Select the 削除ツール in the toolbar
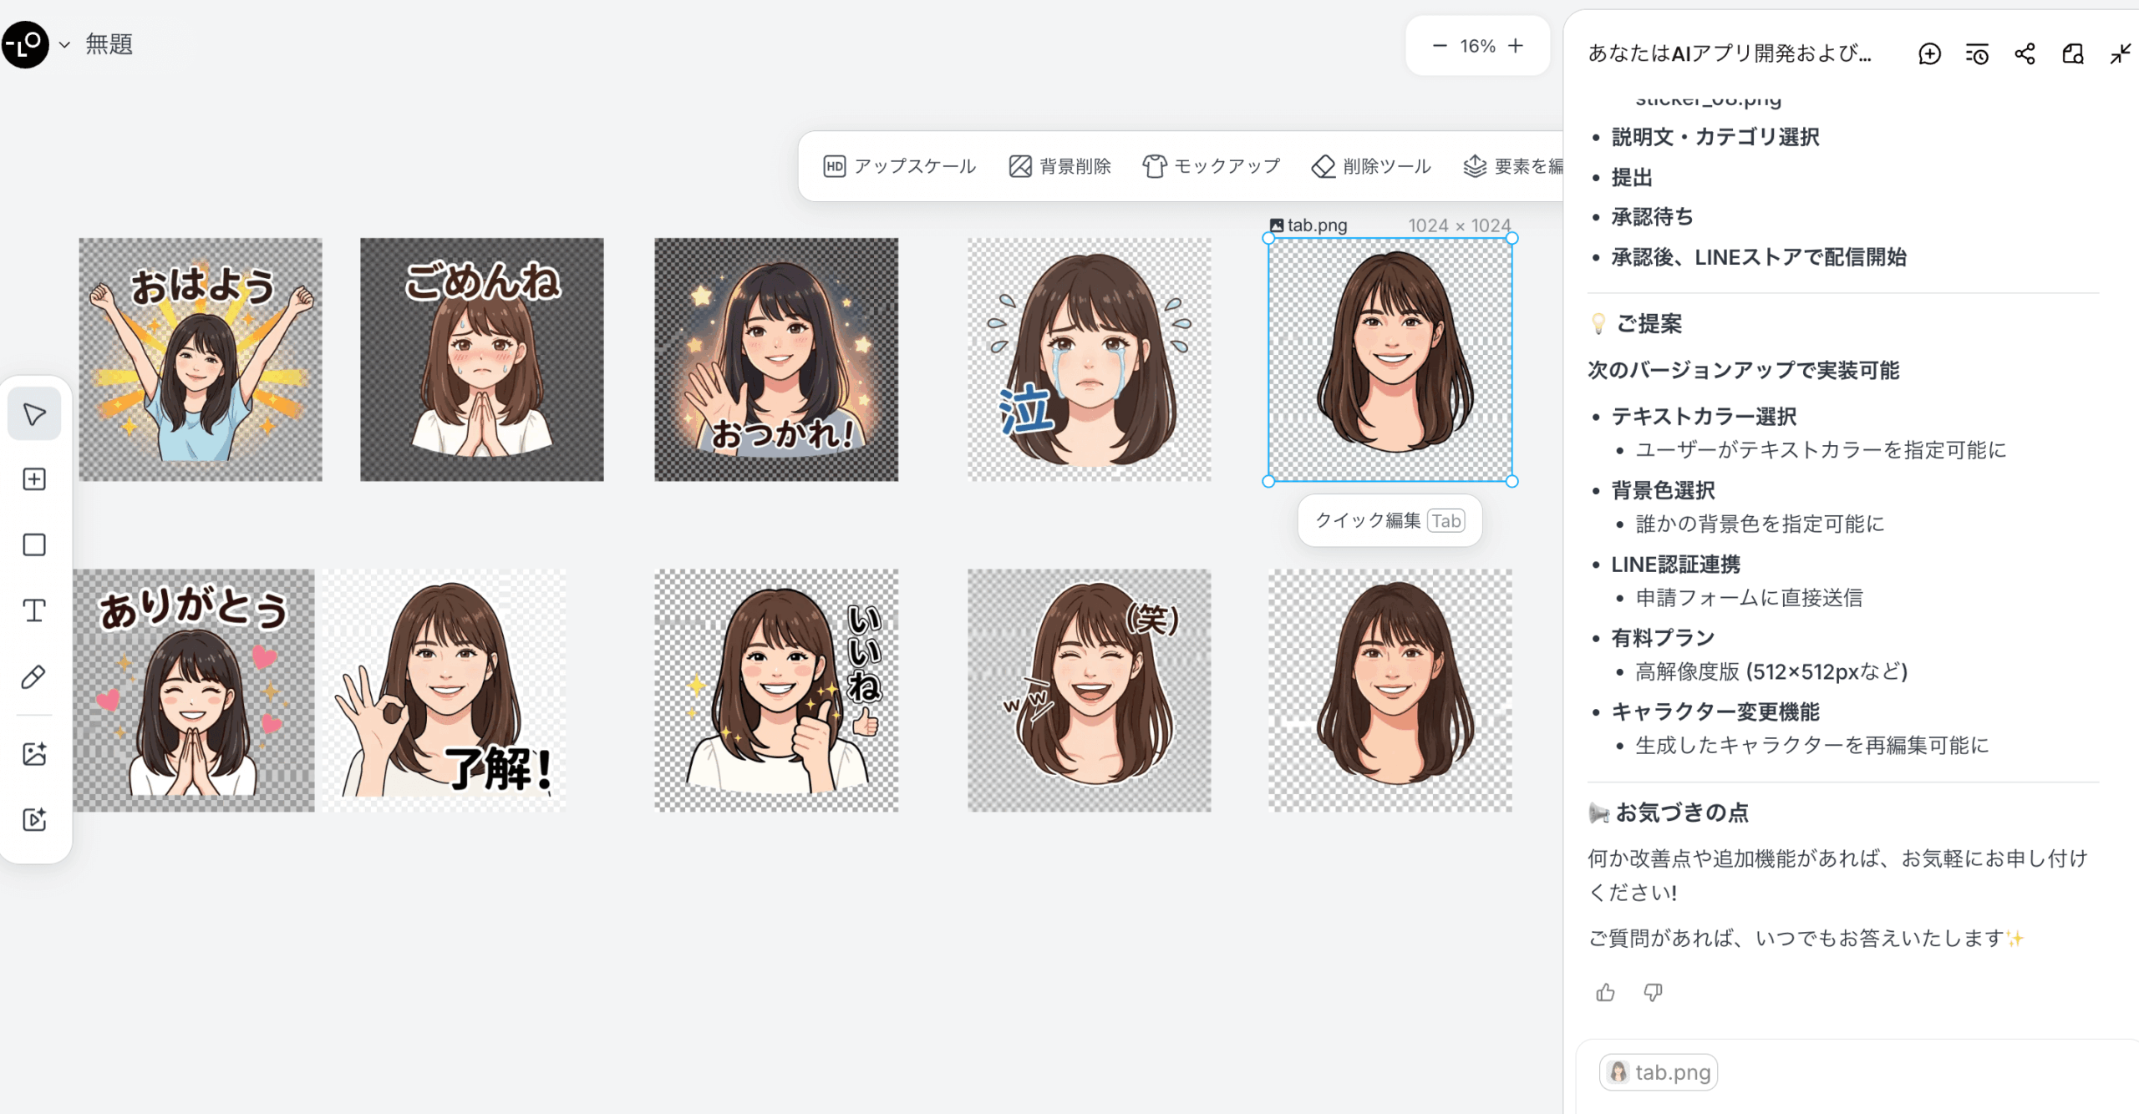 point(1370,165)
